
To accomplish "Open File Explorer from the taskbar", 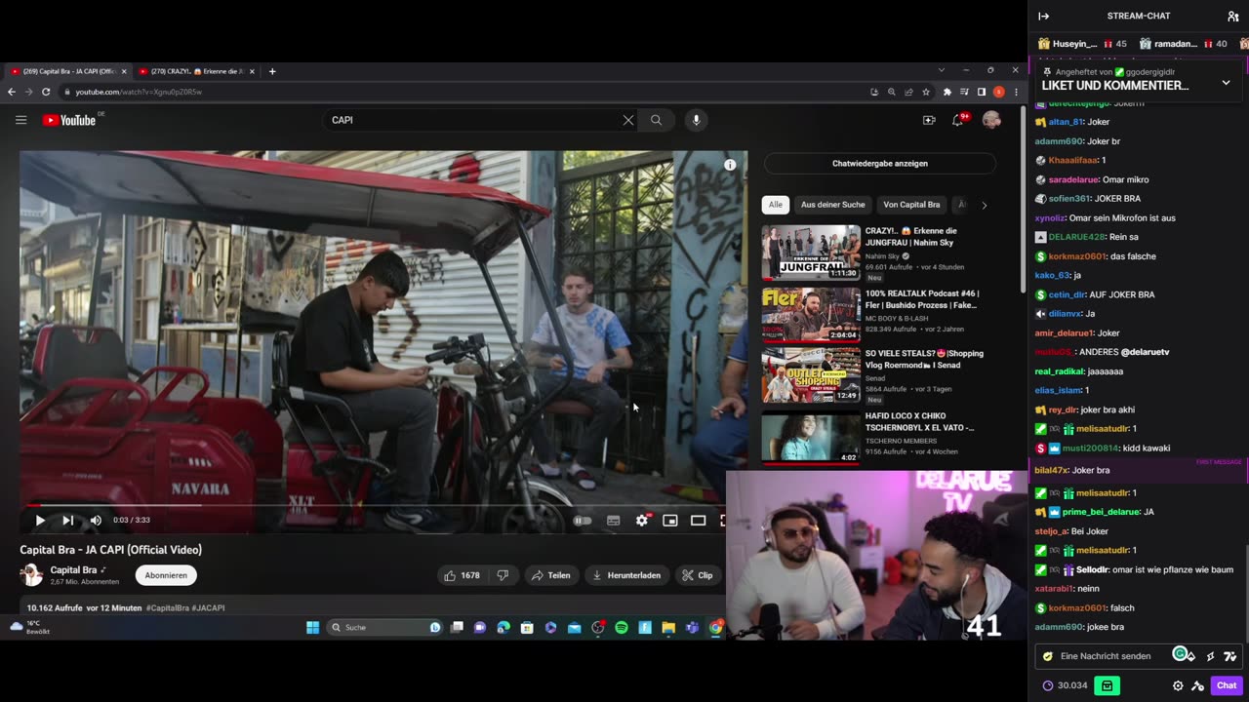I will click(668, 627).
